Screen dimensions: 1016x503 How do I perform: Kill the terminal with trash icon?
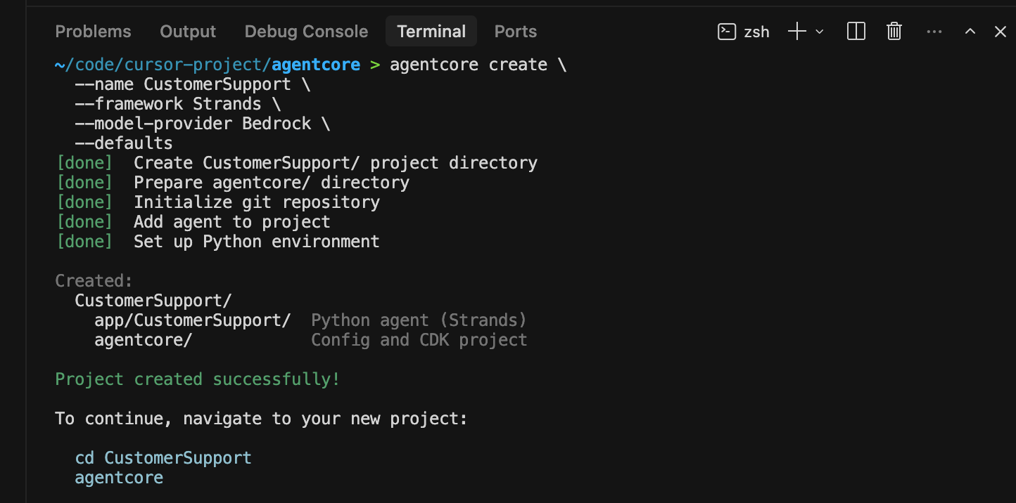coord(894,32)
